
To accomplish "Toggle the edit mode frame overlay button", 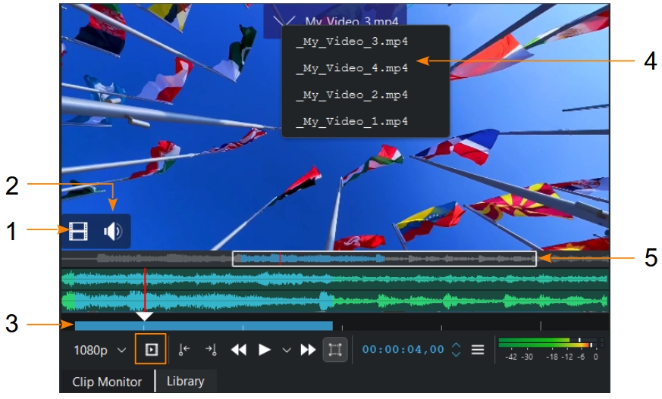I will (x=334, y=350).
